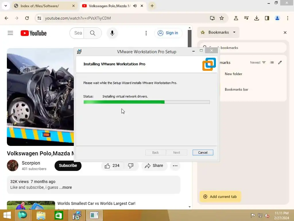Edit bookmarks with pencil icon

pos(280,62)
